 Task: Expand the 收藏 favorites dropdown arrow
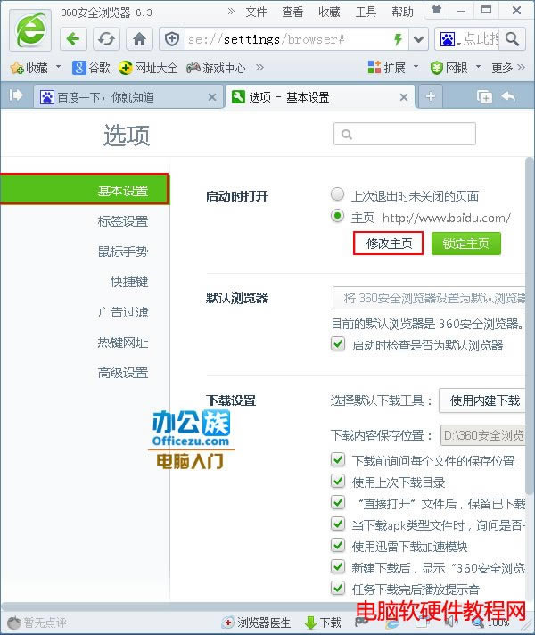58,66
